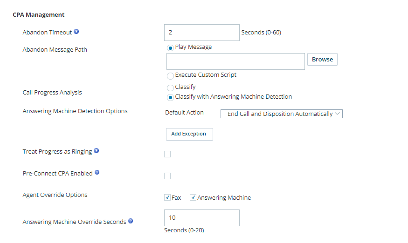Focus the Play Message path field

(x=235, y=61)
